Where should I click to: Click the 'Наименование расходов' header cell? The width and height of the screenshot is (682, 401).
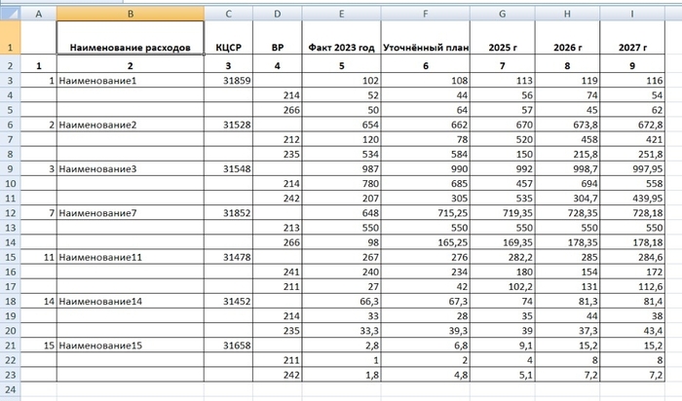[x=130, y=37]
